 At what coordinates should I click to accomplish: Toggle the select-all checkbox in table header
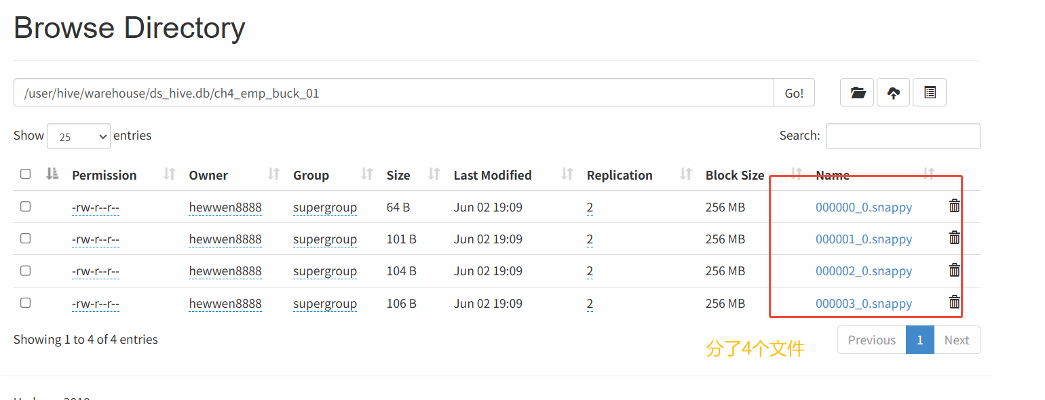26,174
